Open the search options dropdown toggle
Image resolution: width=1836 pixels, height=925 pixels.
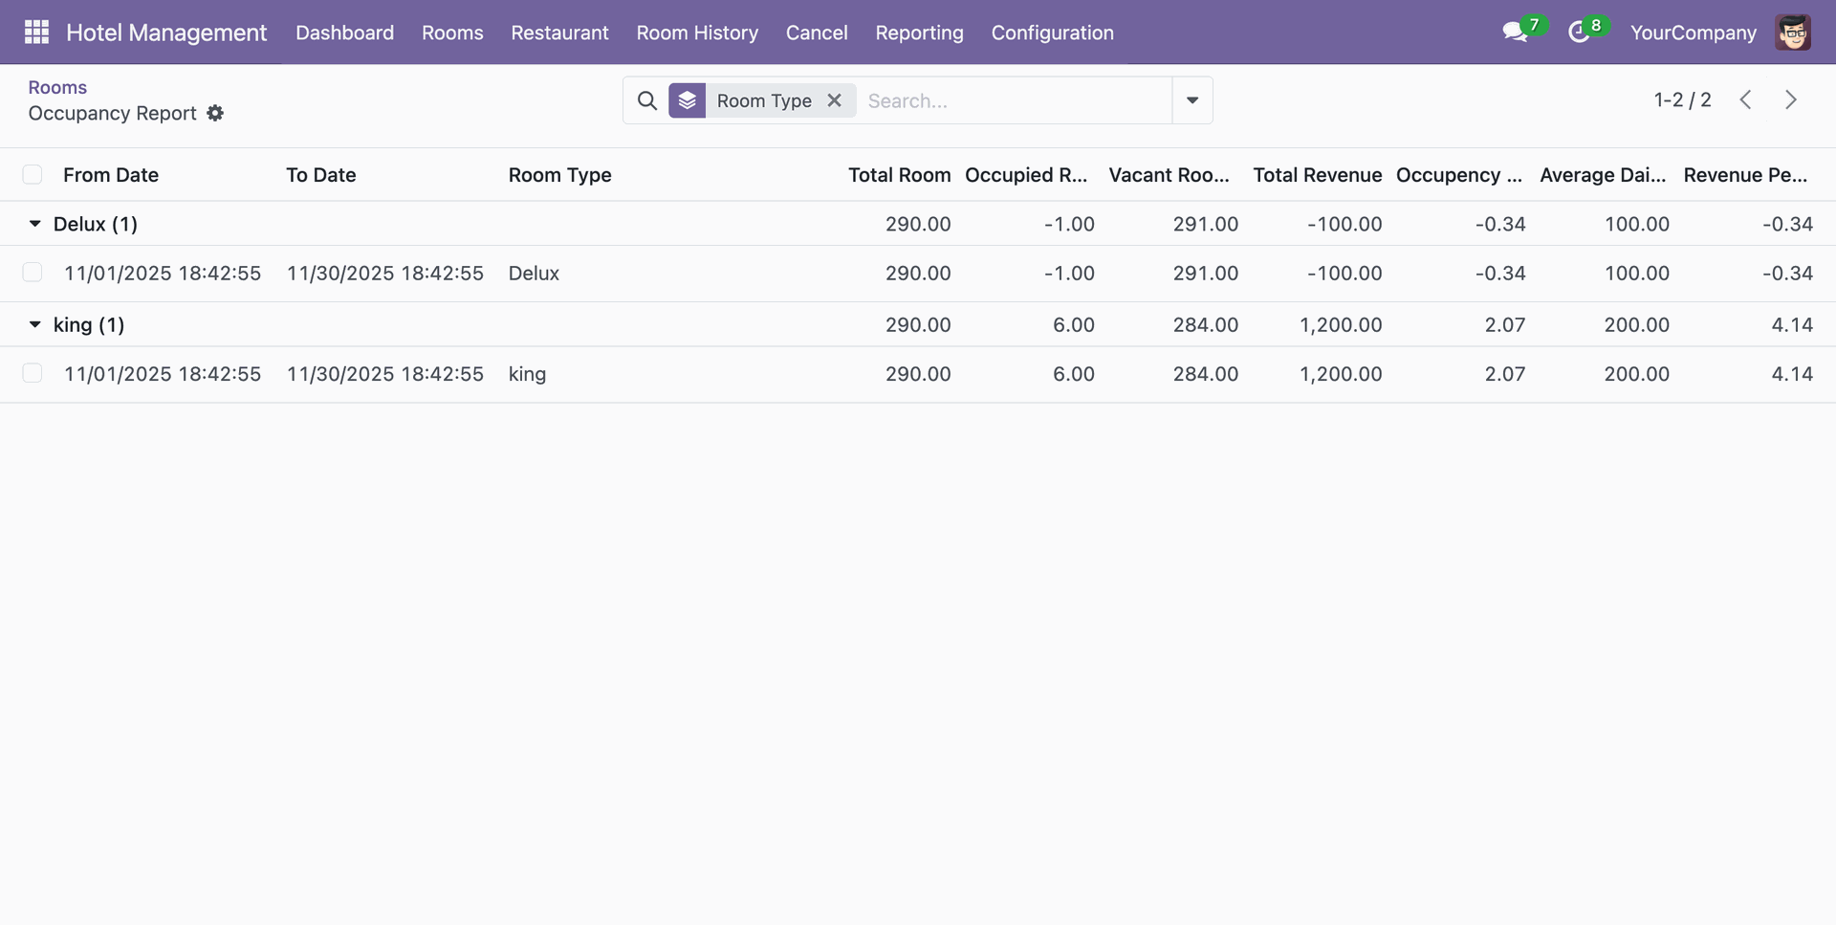[1191, 100]
